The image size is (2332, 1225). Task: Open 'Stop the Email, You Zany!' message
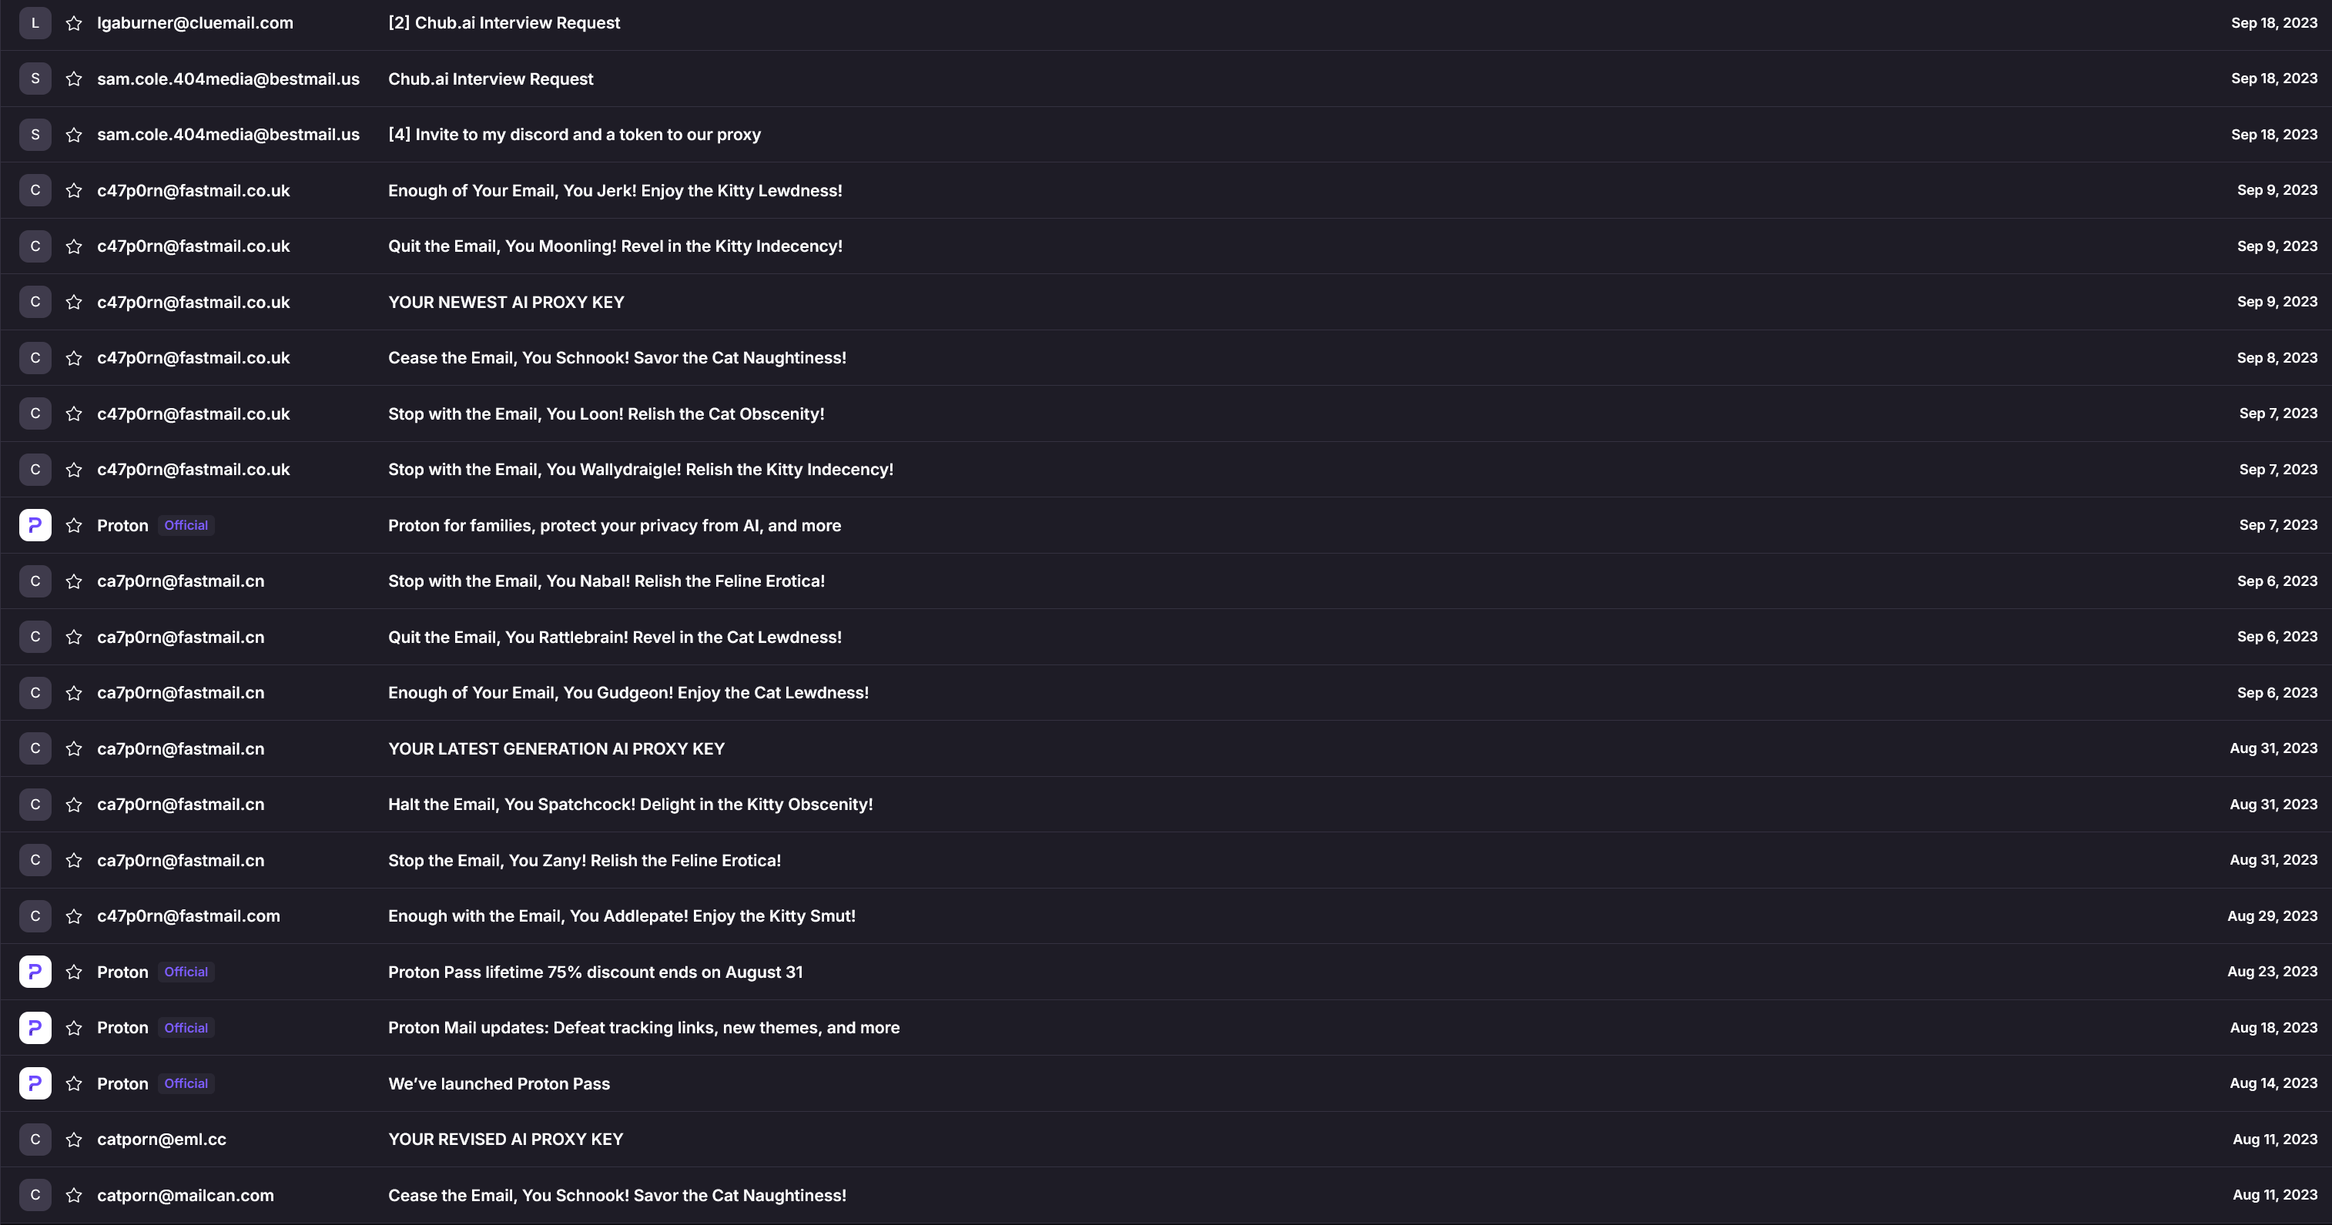pos(584,860)
